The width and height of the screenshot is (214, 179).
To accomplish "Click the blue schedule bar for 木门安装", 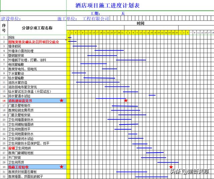I will point(154,158).
